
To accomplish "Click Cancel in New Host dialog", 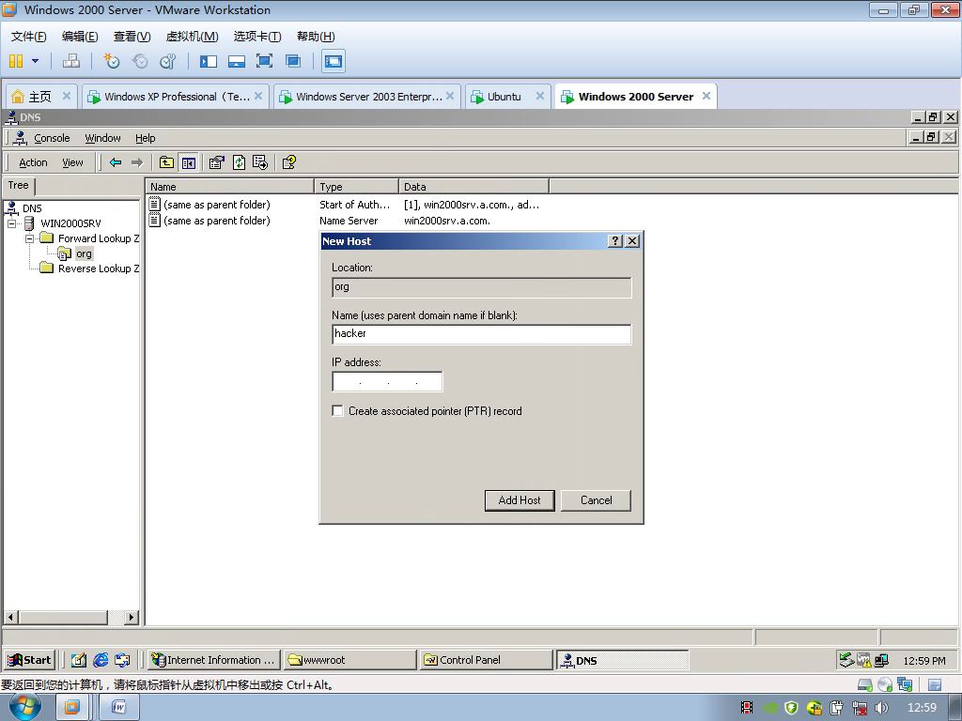I will (x=596, y=500).
